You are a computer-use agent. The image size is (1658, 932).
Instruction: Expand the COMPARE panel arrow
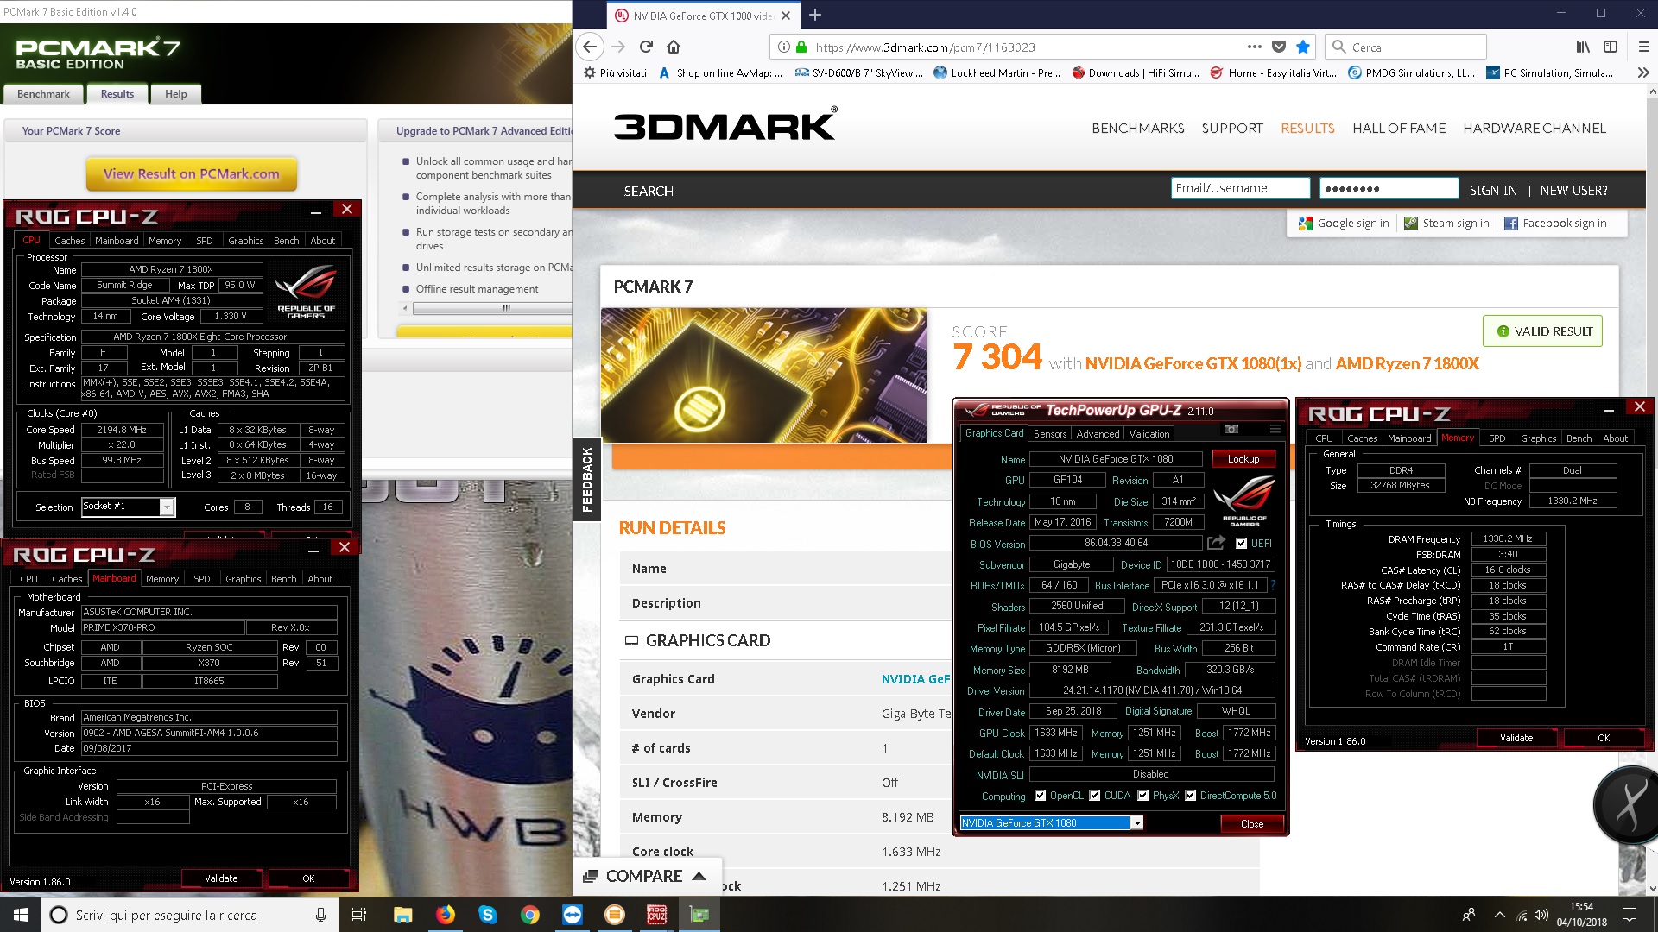click(699, 876)
